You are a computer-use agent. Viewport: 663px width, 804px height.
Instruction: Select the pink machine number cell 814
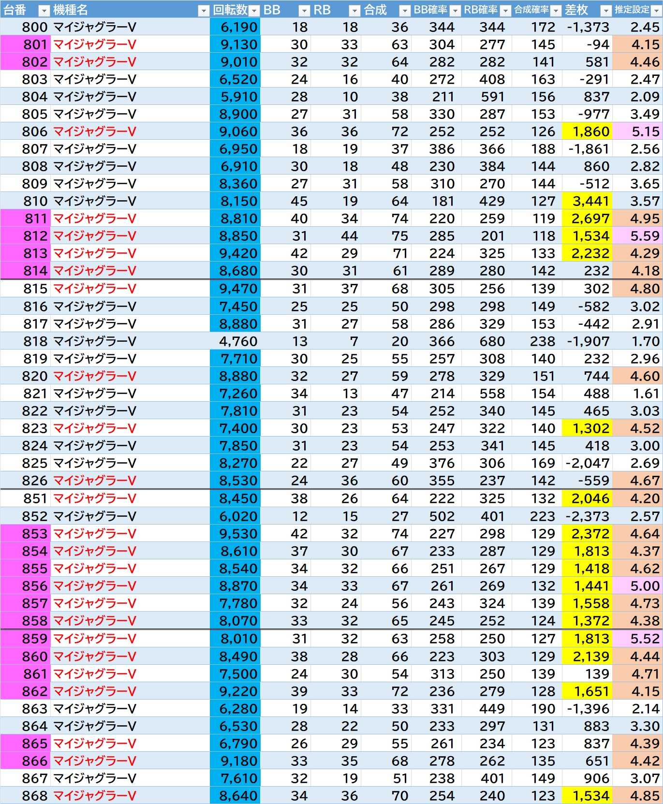point(25,271)
